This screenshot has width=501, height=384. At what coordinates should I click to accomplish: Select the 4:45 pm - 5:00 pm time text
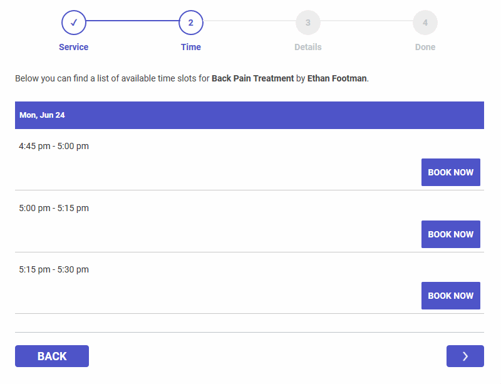53,146
